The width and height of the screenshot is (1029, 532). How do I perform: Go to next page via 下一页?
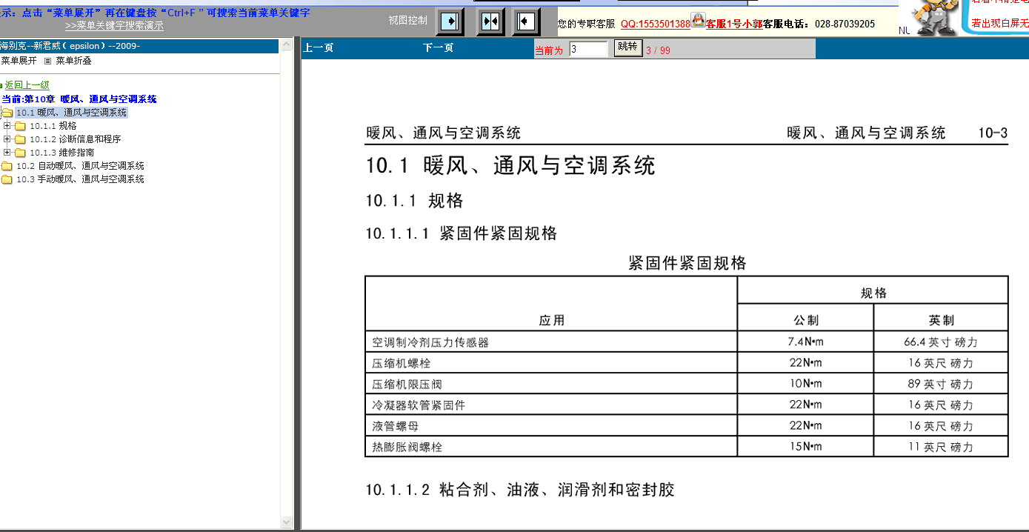tap(438, 48)
